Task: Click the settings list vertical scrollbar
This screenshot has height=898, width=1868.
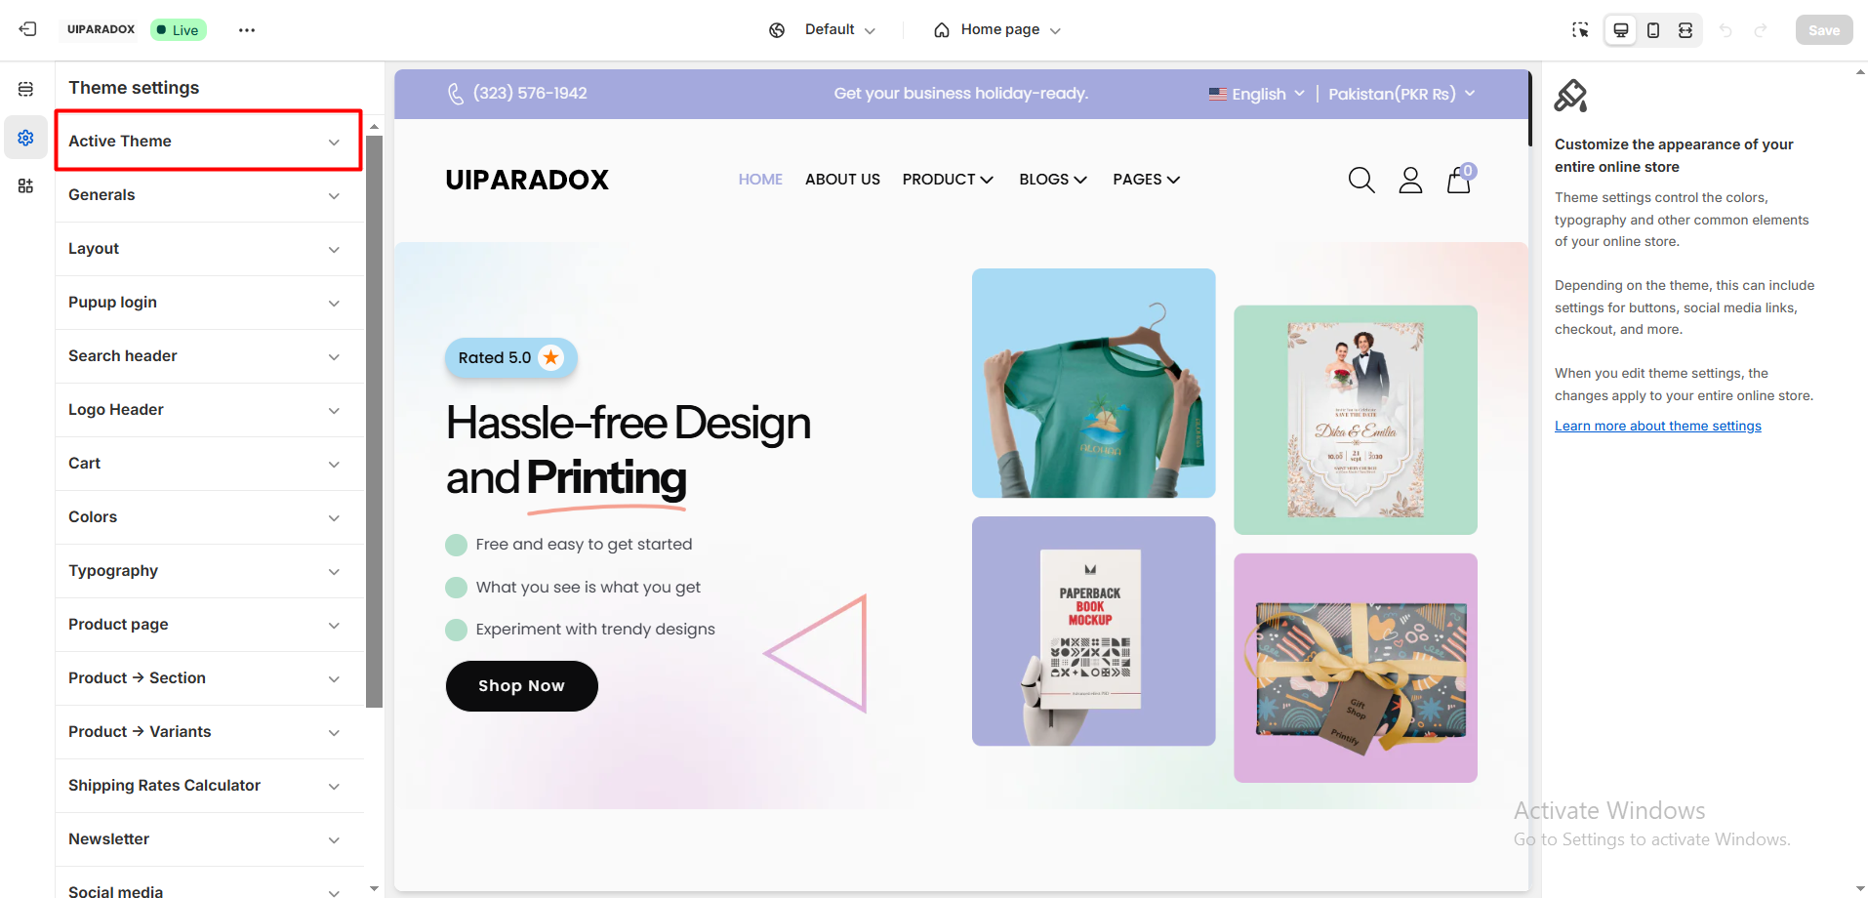Action: pyautogui.click(x=375, y=420)
